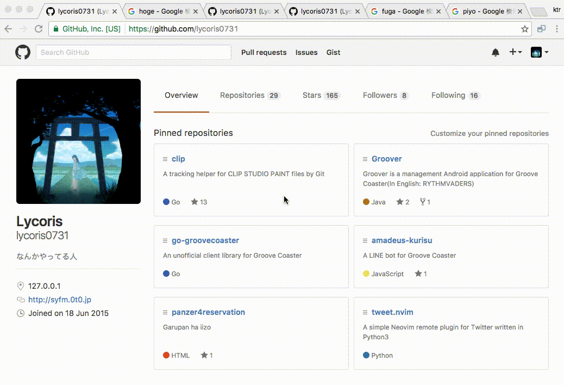
Task: Click the 13 stars count on clip
Action: click(x=199, y=202)
